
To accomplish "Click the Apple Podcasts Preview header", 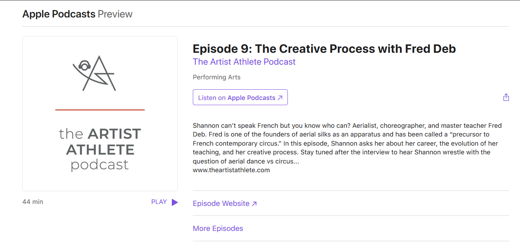I will [x=78, y=14].
